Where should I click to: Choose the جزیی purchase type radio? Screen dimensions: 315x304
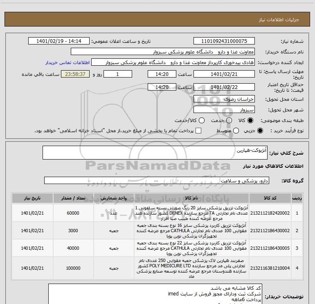[260, 131]
